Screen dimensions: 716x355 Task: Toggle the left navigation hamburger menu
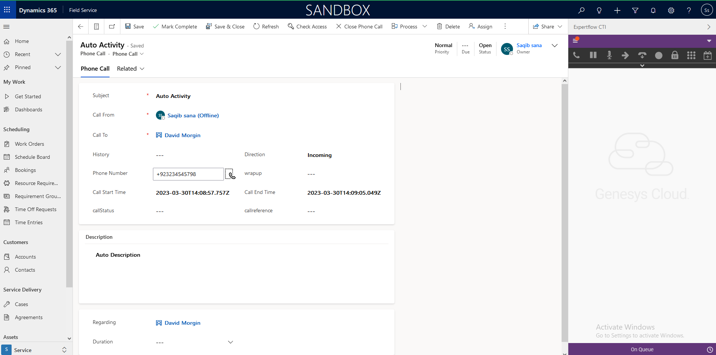(6, 27)
